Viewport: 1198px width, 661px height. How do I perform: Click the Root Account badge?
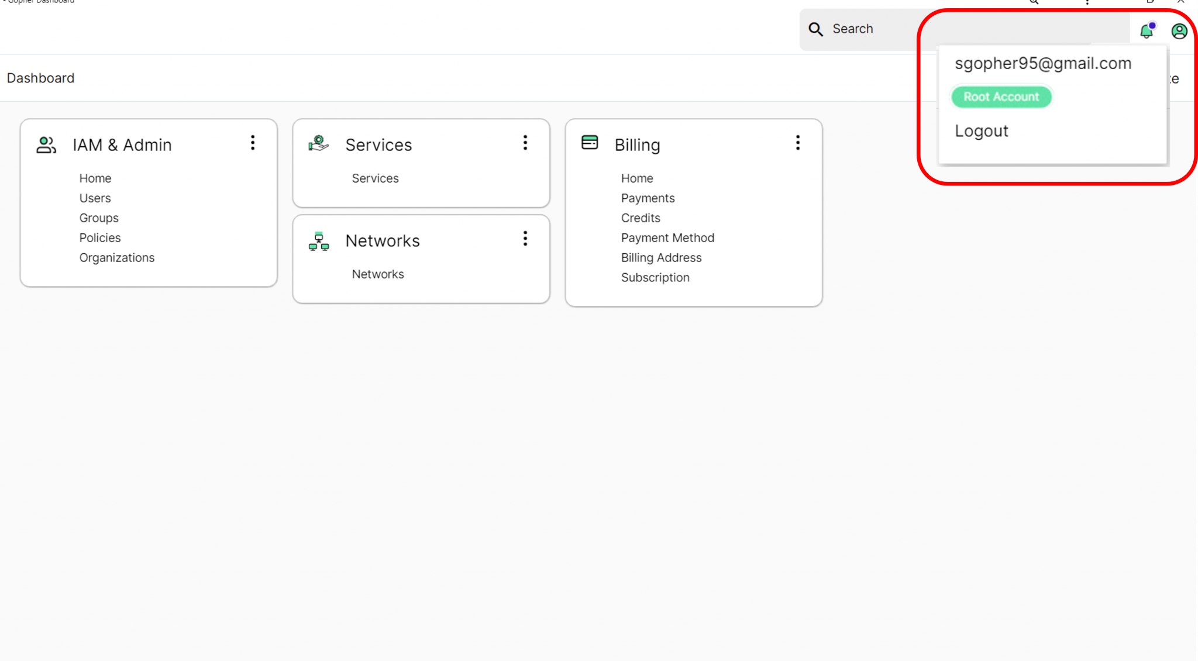pos(1001,97)
